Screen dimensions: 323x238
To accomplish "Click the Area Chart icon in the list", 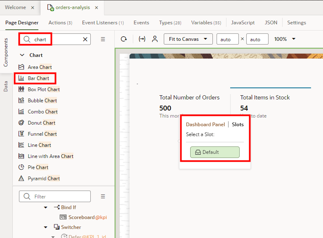I will (21, 67).
